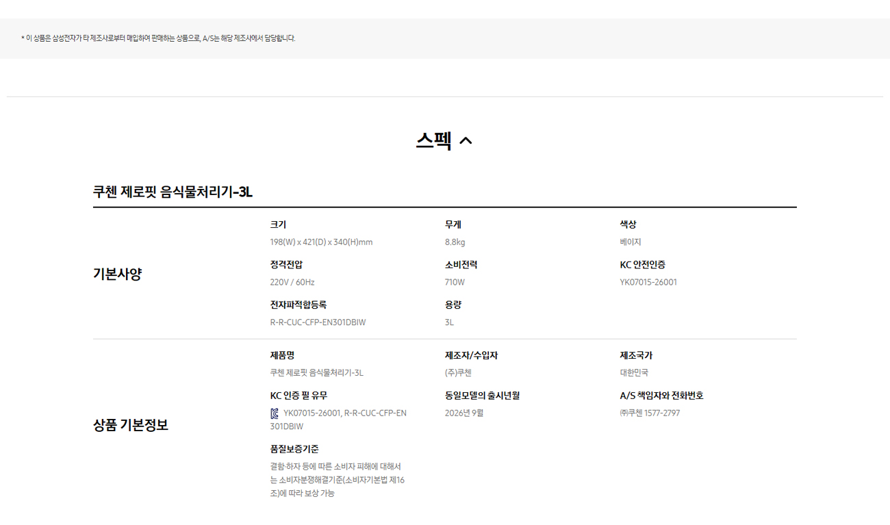Select 'YK07015-26001' under KC 안전인증
890x525 pixels.
[x=648, y=282]
